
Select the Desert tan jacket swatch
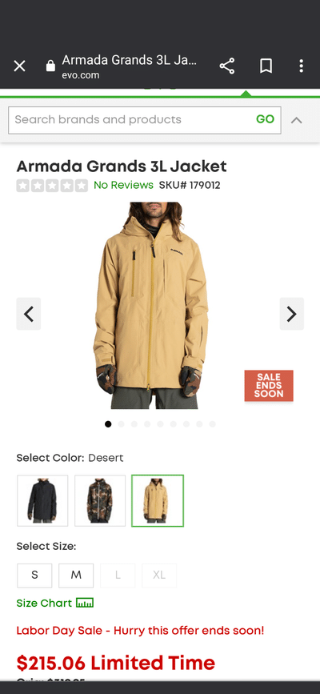158,500
